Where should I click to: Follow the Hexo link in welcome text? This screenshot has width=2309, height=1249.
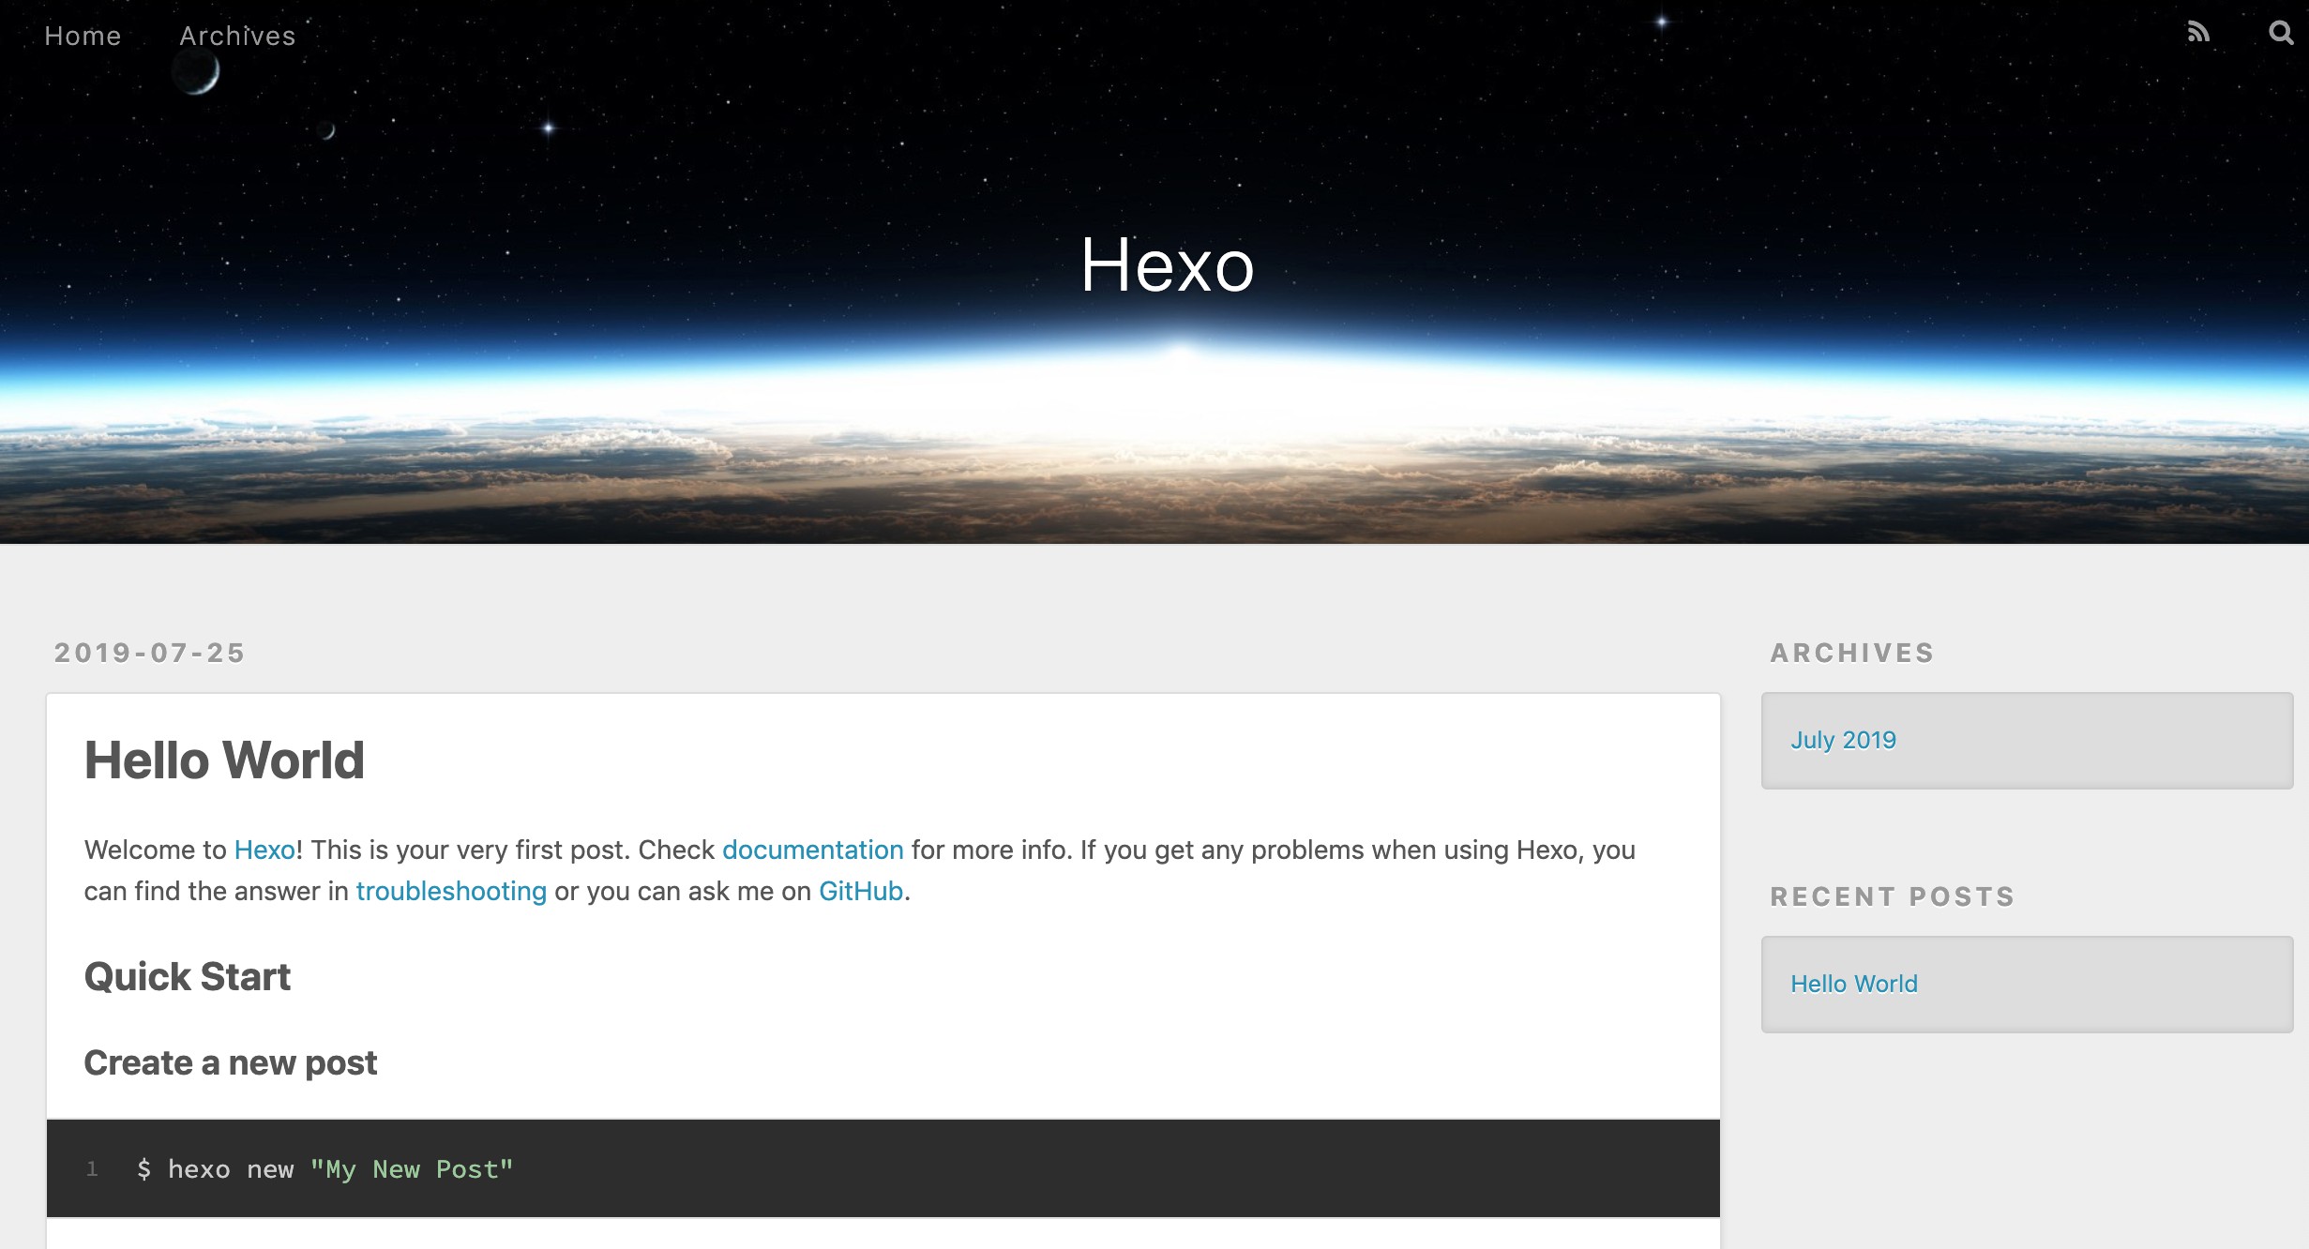(x=264, y=850)
